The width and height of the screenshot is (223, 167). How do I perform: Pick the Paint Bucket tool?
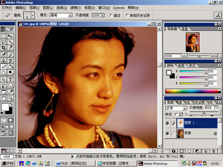(11, 66)
